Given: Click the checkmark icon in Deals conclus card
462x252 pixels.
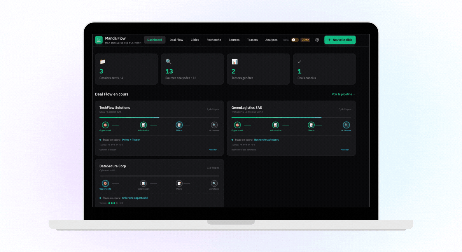Looking at the screenshot, I should pos(299,62).
